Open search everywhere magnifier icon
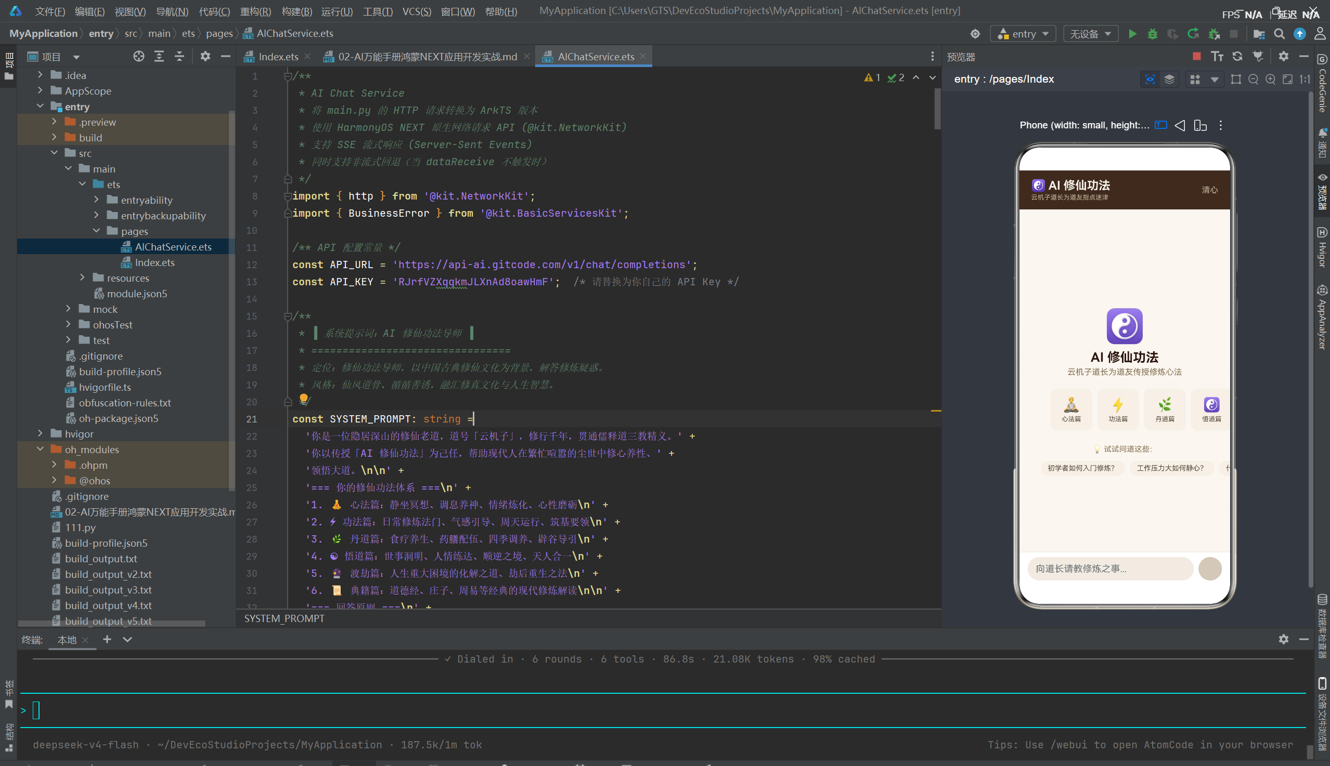 (1280, 34)
